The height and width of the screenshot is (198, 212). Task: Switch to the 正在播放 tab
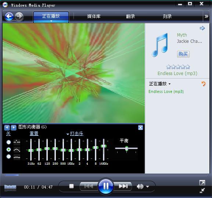point(51,16)
